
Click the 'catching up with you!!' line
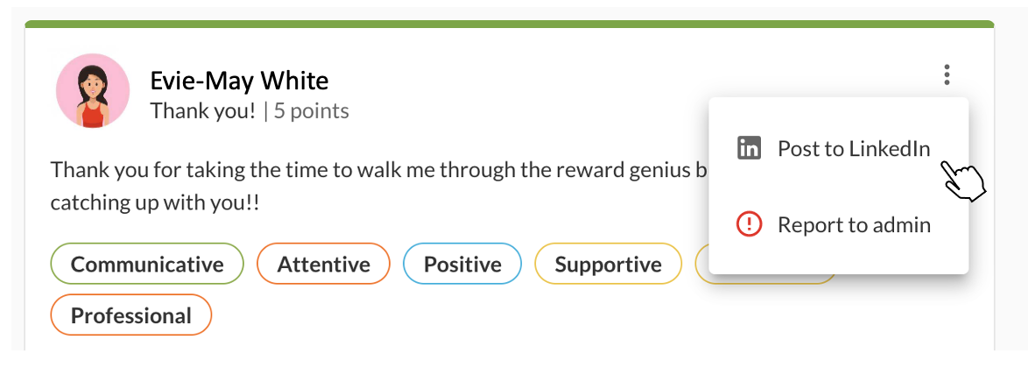[155, 202]
